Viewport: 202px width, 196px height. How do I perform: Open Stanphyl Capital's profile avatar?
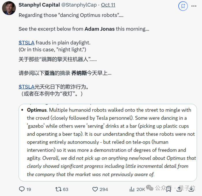click(9, 8)
